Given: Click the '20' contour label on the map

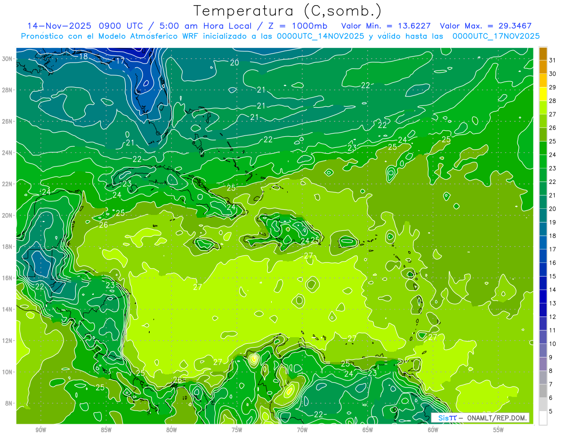Looking at the screenshot, I should point(234,63).
